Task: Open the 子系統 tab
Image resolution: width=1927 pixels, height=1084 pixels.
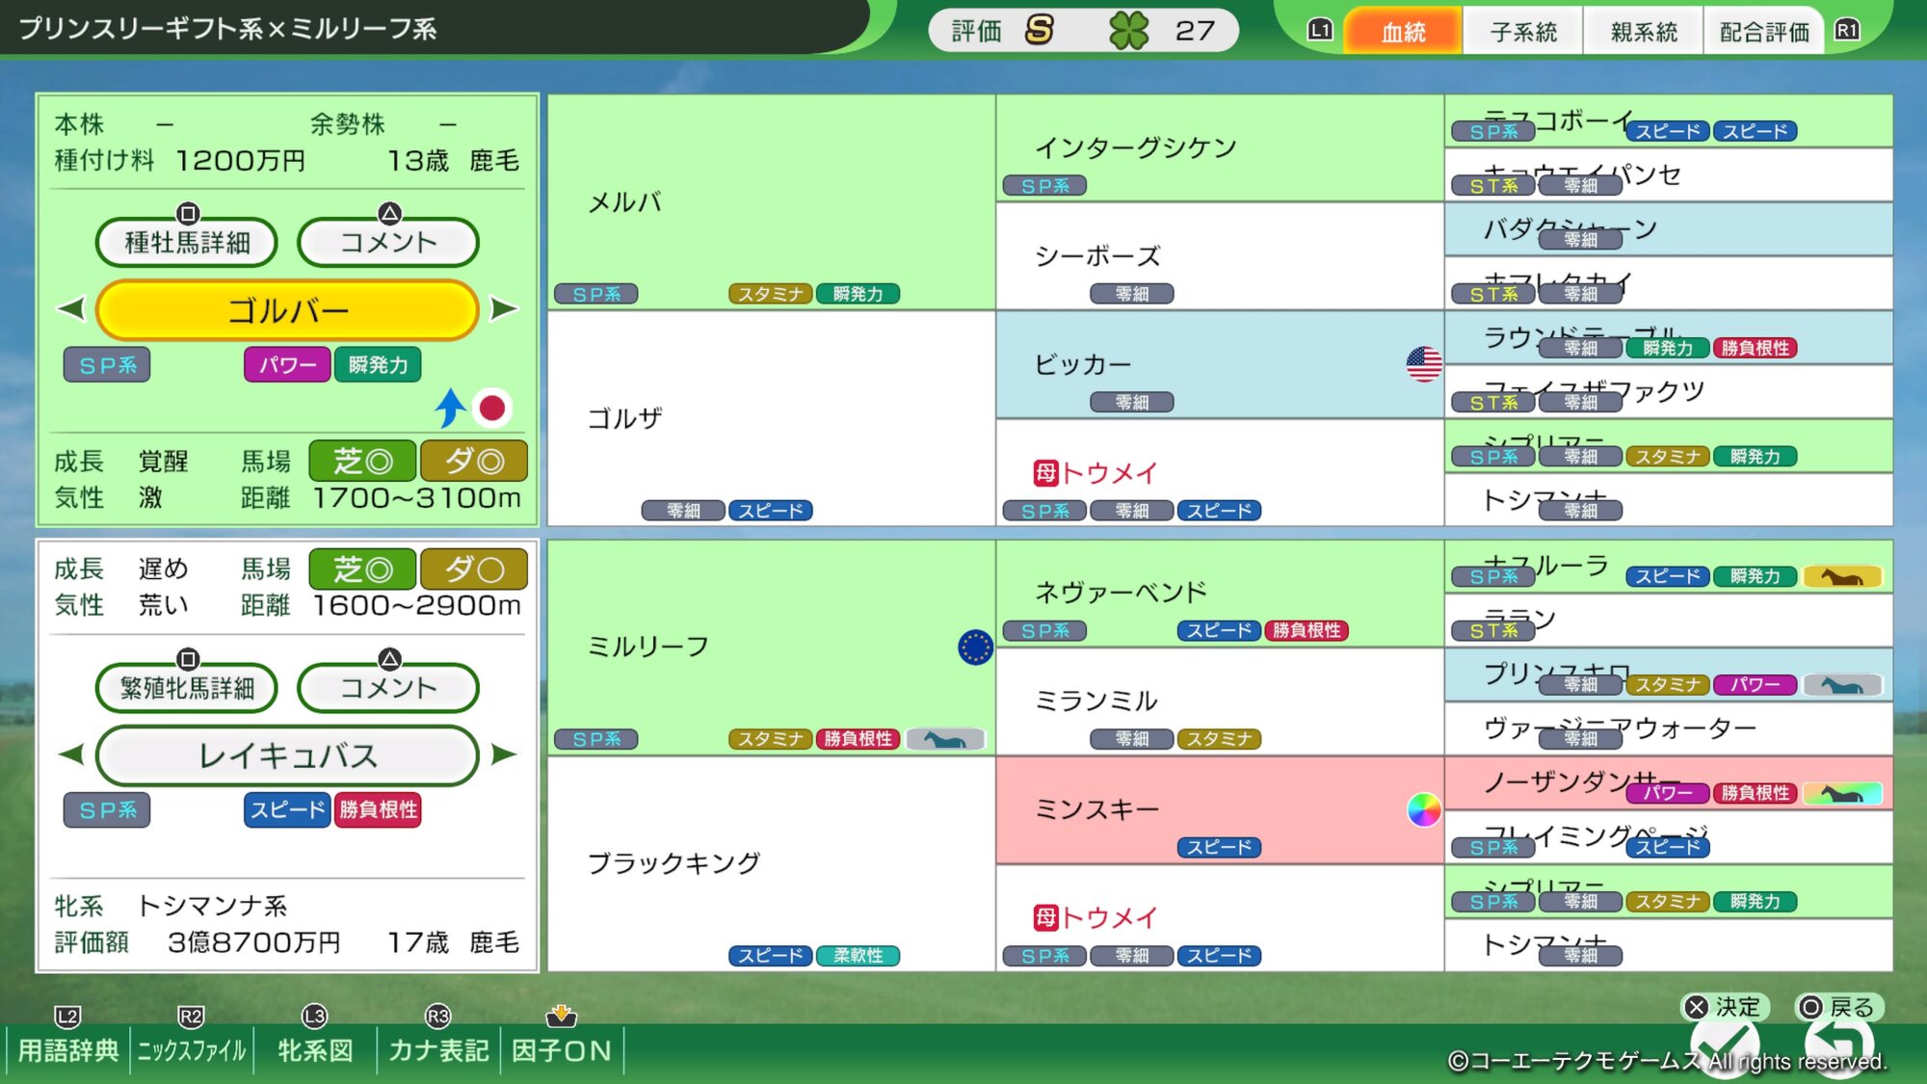Action: [1522, 32]
